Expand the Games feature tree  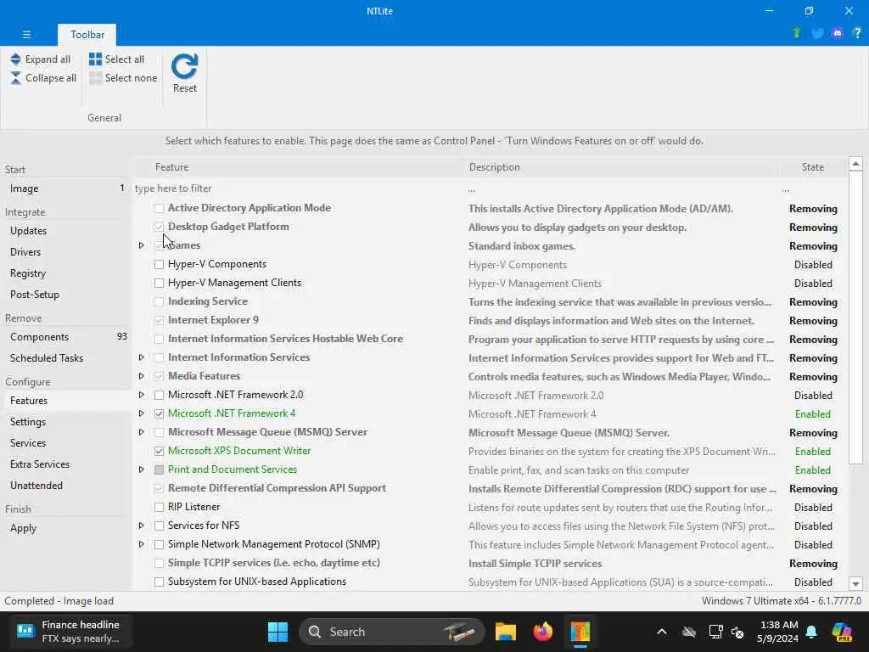click(142, 245)
